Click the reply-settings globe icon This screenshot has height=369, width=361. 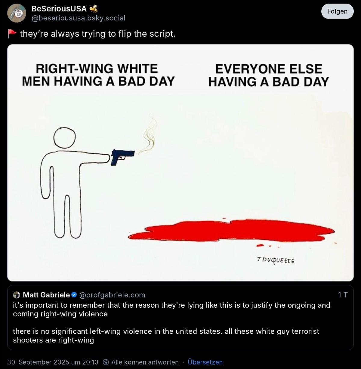pos(106,362)
